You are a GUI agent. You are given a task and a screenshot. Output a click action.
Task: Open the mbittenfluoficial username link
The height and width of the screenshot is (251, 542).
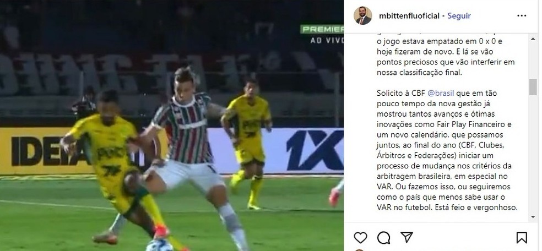(x=409, y=16)
